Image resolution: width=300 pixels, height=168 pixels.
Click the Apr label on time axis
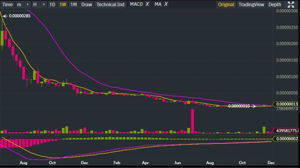[x=145, y=163]
